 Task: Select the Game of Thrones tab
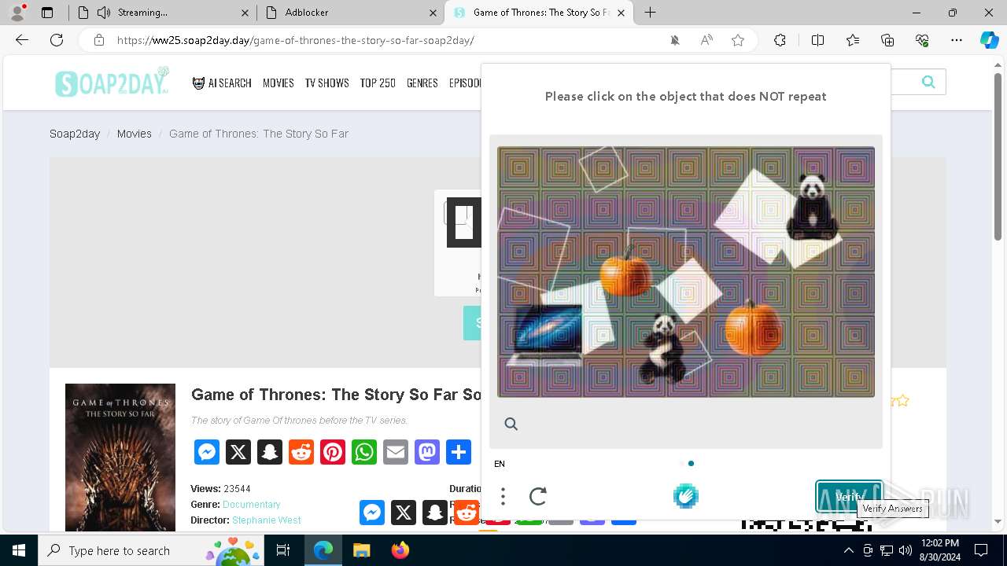point(539,13)
